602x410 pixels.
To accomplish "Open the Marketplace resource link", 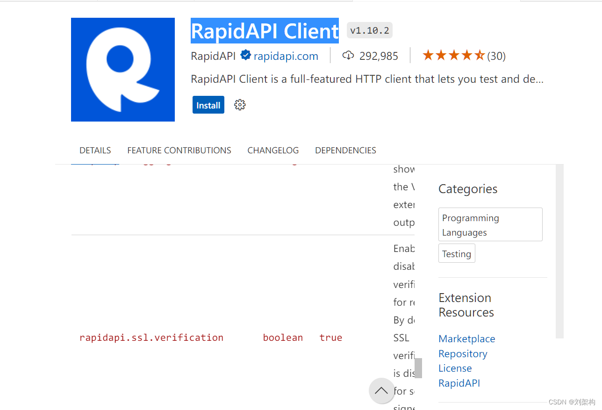I will point(466,338).
